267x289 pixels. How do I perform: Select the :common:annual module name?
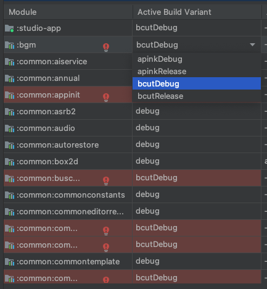click(x=48, y=78)
